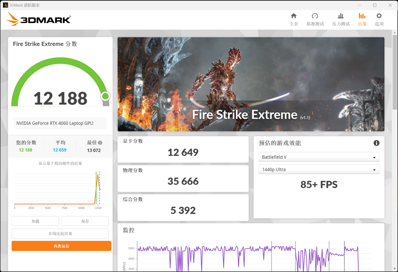Open the Home (主页) icon
The width and height of the screenshot is (398, 272).
(293, 16)
